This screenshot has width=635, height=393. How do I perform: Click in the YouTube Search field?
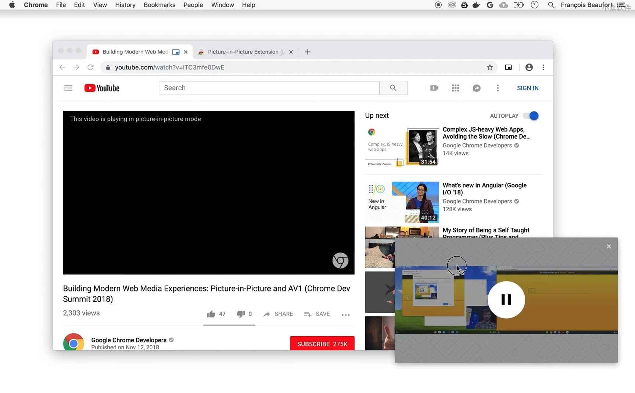269,88
